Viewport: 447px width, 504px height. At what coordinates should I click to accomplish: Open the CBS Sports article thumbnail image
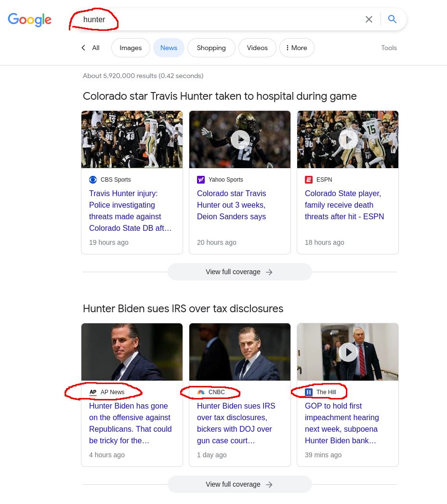coord(132,139)
